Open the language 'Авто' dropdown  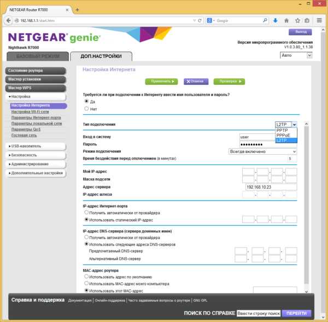pos(296,55)
